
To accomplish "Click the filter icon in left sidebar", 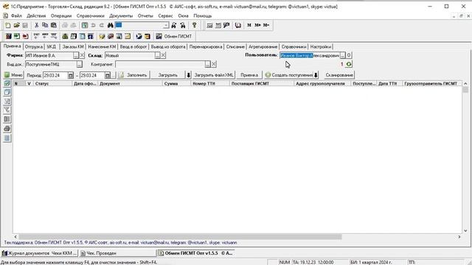I will [7, 110].
